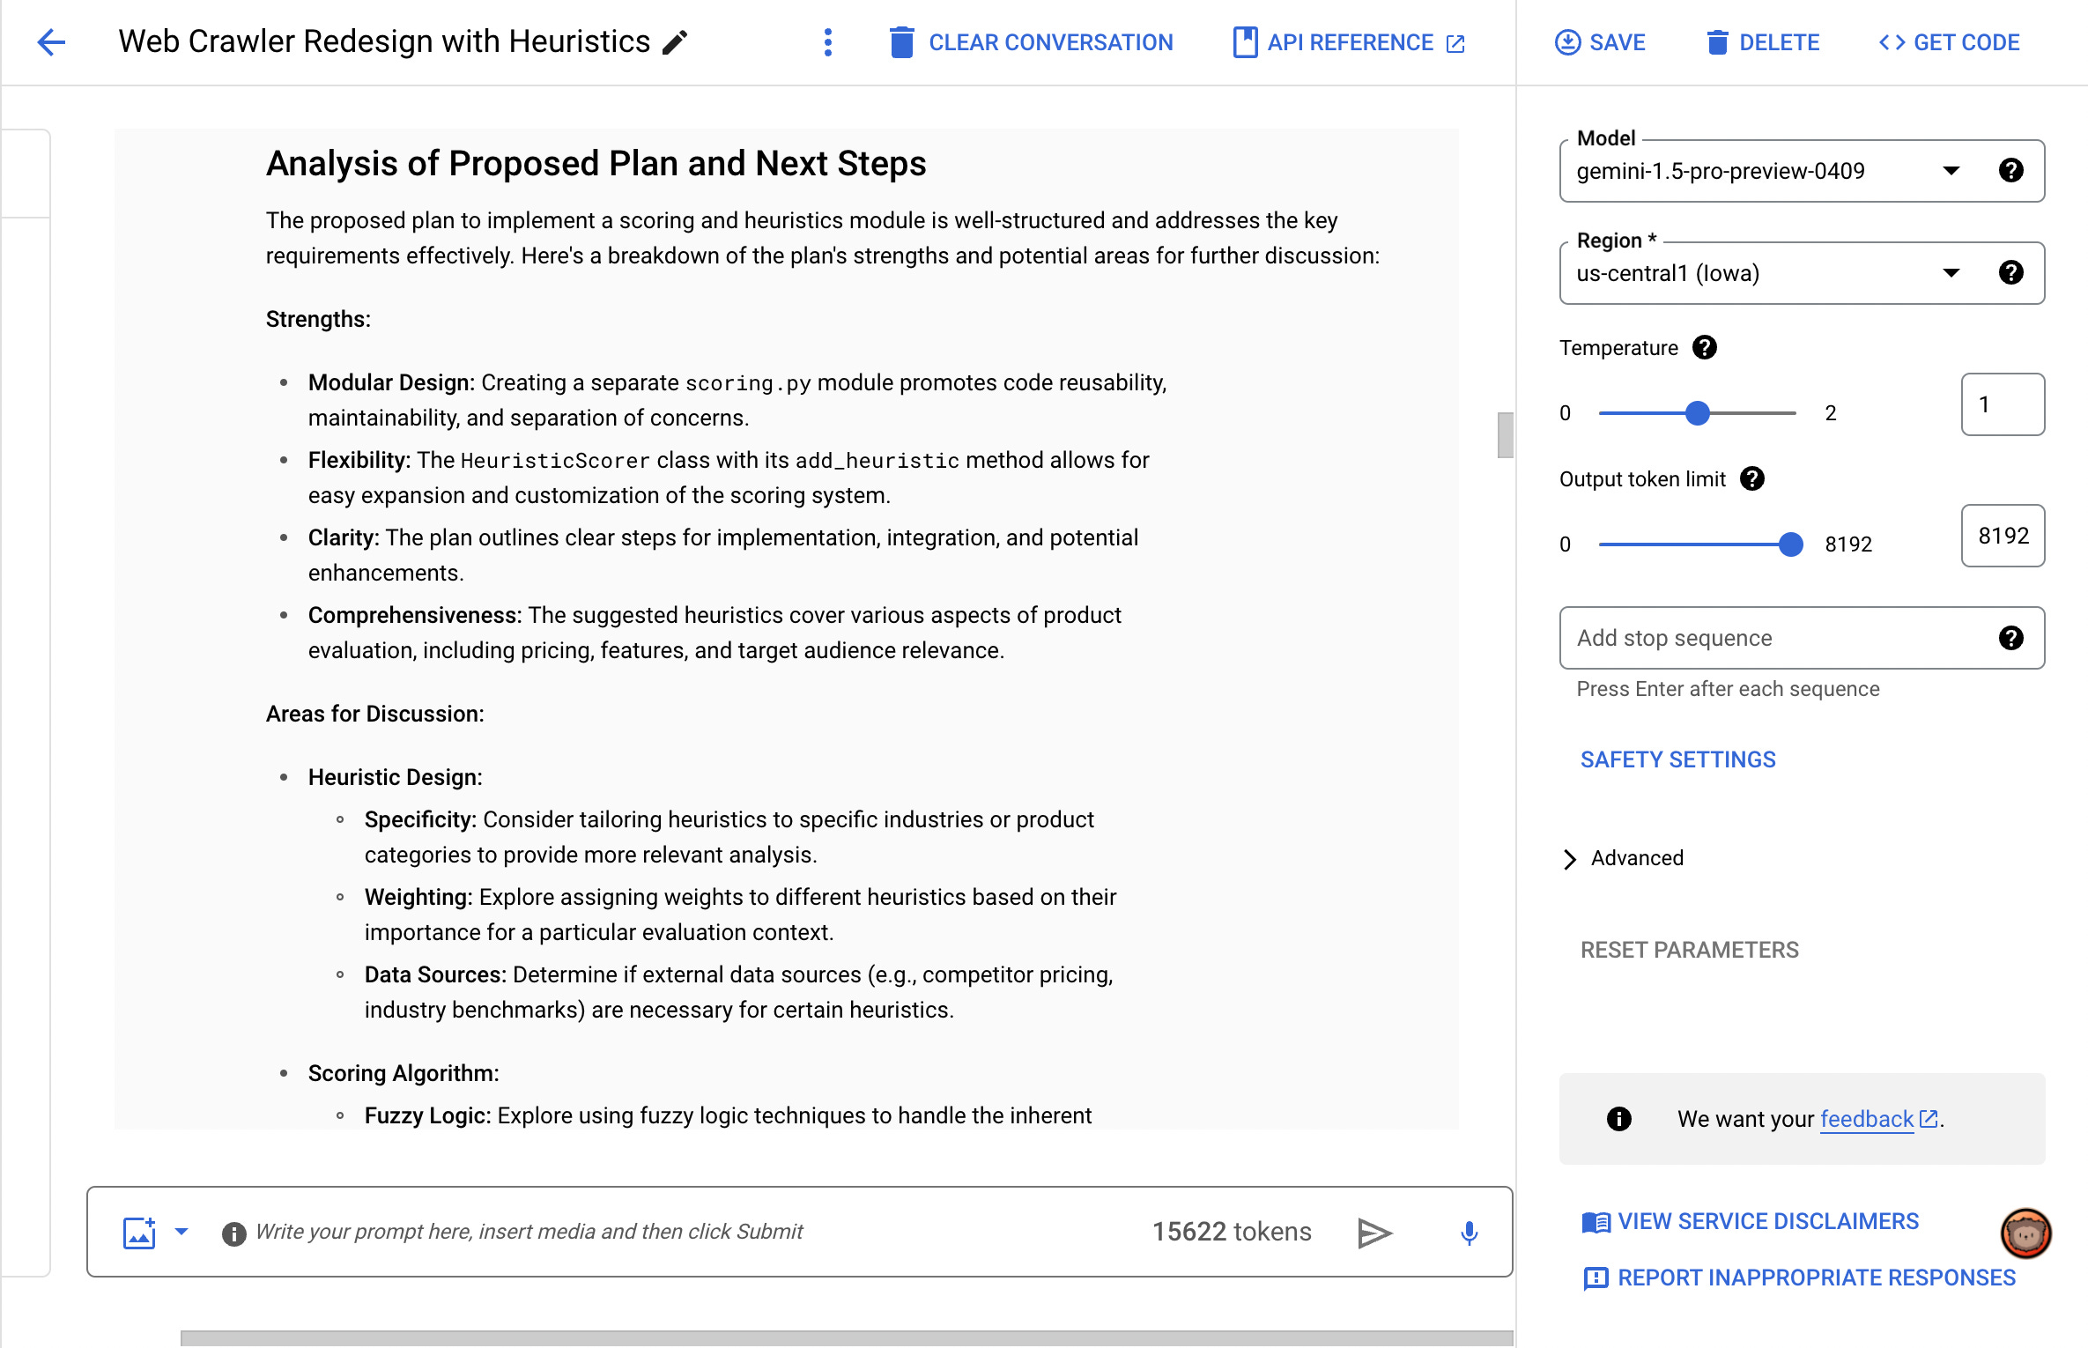Screen dimensions: 2088x1348
Task: Click the insert media image icon
Action: click(139, 1232)
